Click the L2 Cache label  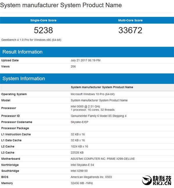click(x=8, y=147)
